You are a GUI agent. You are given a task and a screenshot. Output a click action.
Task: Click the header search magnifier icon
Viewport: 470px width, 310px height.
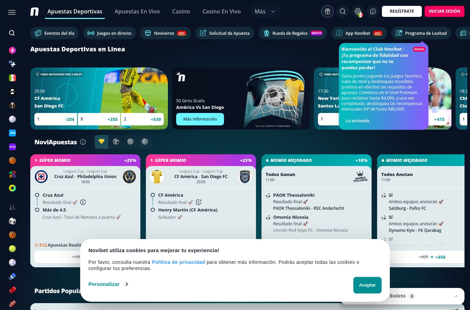tap(343, 11)
